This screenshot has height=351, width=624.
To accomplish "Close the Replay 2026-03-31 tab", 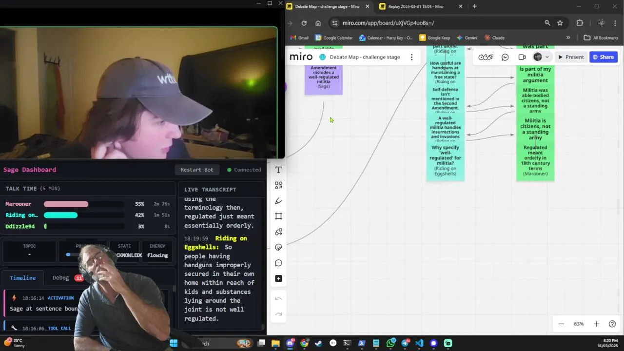I will (461, 6).
